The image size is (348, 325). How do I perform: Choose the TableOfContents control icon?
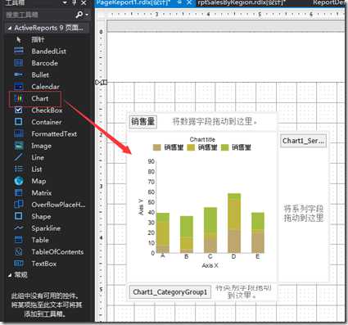[19, 251]
